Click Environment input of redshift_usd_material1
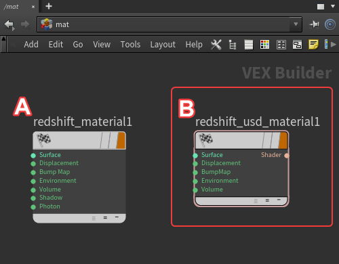 click(195, 181)
